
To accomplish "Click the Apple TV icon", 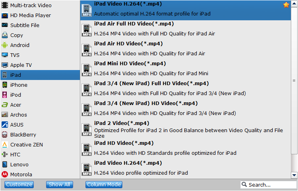I will click(x=5, y=65).
